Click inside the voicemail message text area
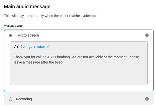156x108 pixels. 79,68
